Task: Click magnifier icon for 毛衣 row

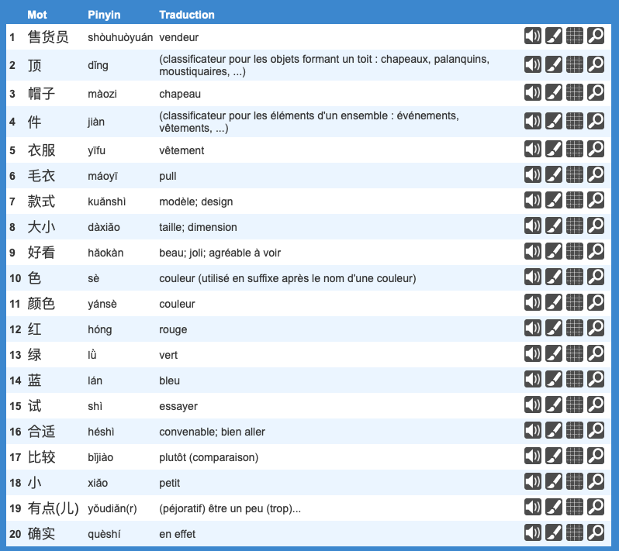Action: pyautogui.click(x=595, y=176)
